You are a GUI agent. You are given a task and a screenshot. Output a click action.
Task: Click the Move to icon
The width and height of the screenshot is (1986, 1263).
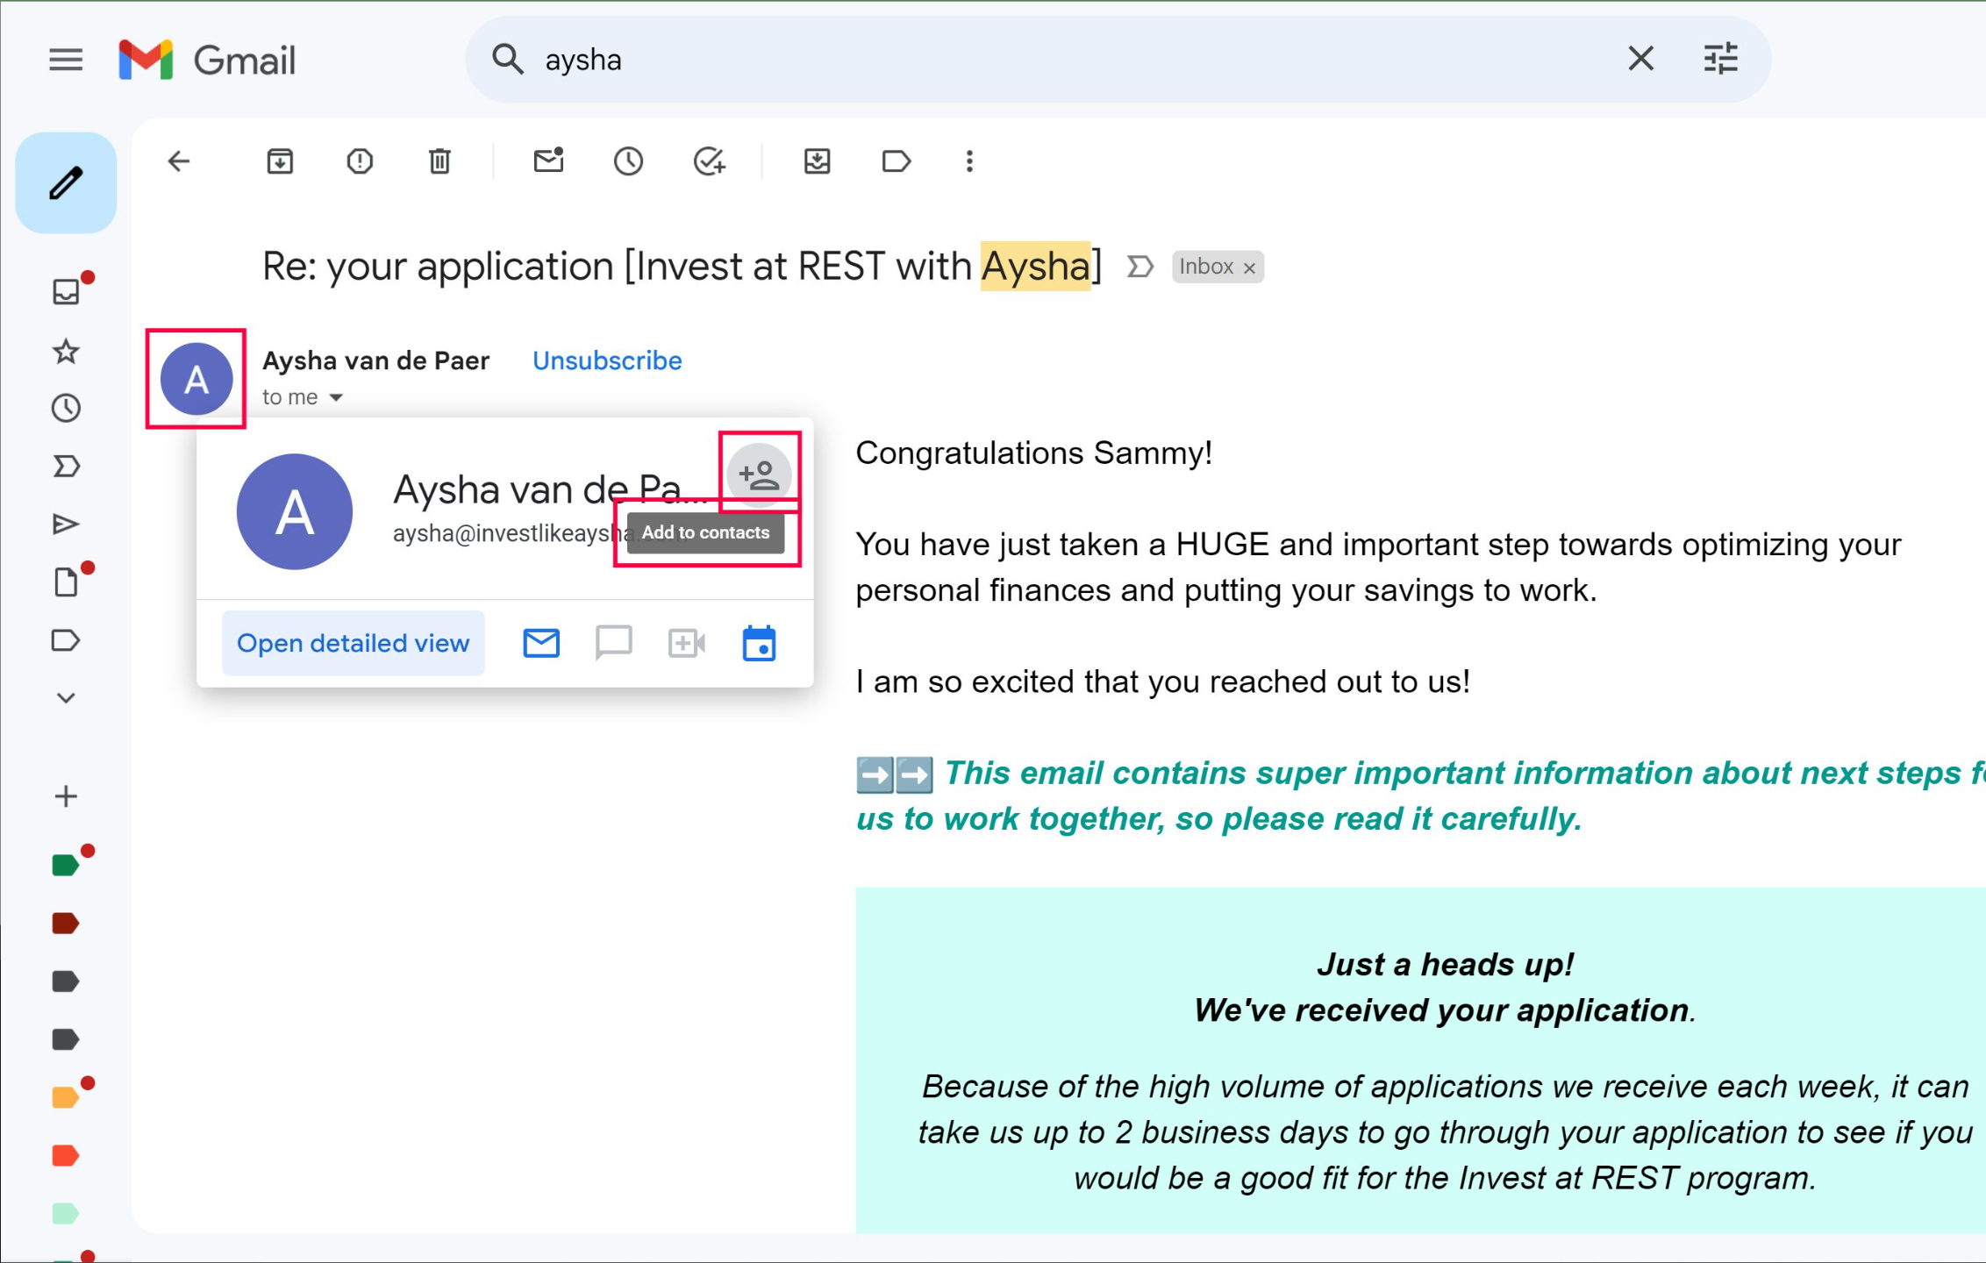[817, 161]
